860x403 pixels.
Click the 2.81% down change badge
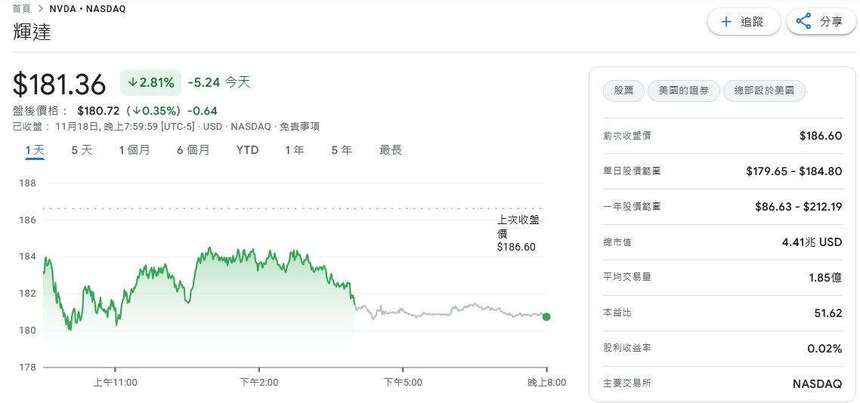pos(150,82)
